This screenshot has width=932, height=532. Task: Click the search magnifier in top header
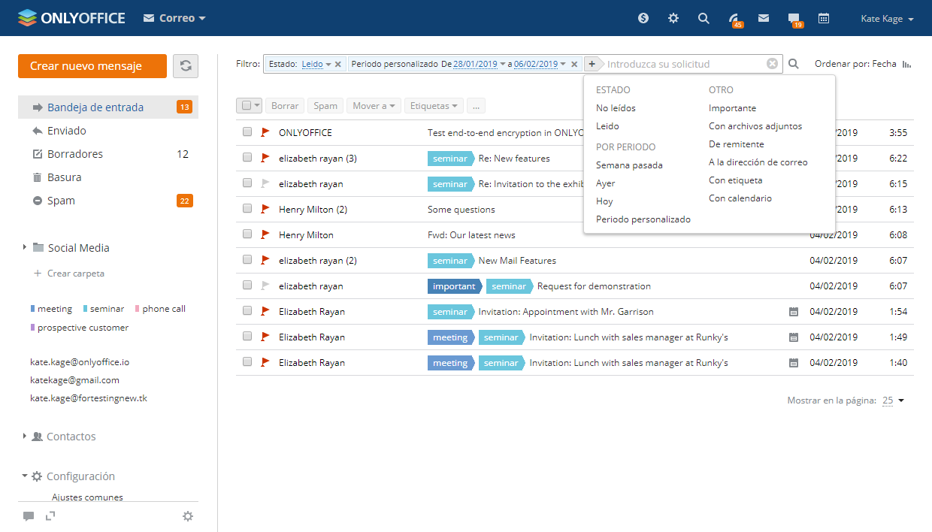(x=704, y=19)
